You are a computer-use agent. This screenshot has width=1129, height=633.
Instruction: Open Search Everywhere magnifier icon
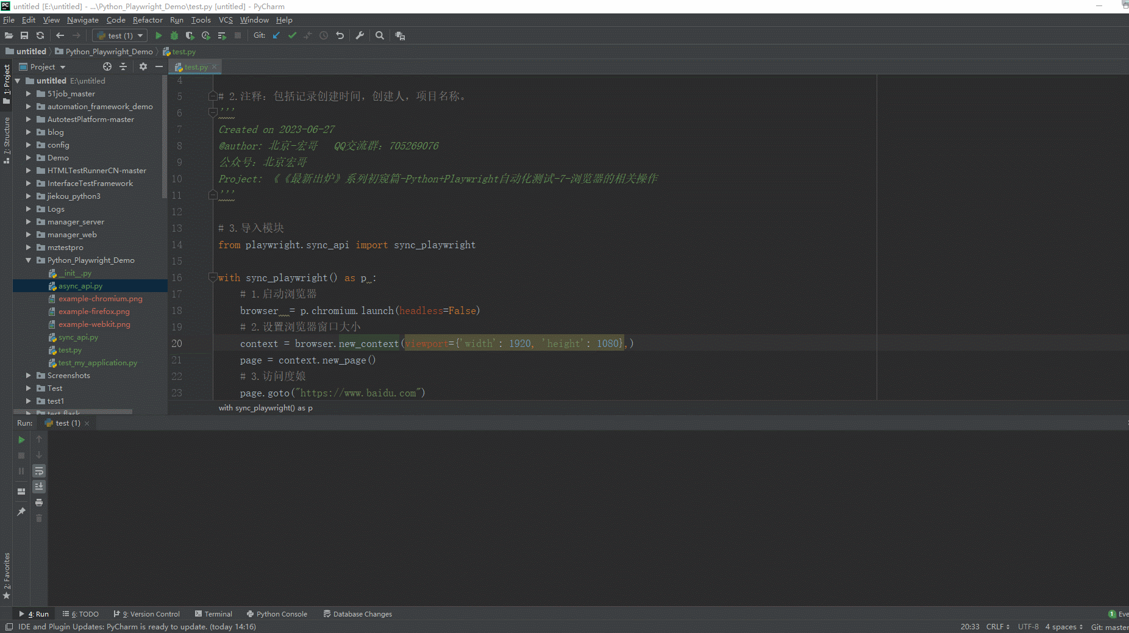pos(380,36)
